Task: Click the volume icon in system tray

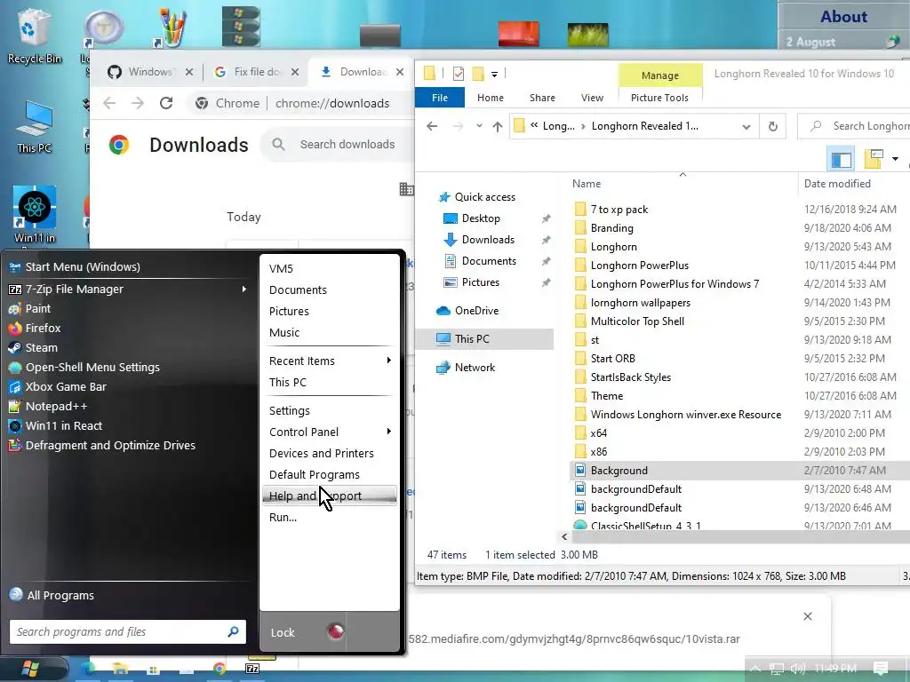Action: click(x=798, y=669)
